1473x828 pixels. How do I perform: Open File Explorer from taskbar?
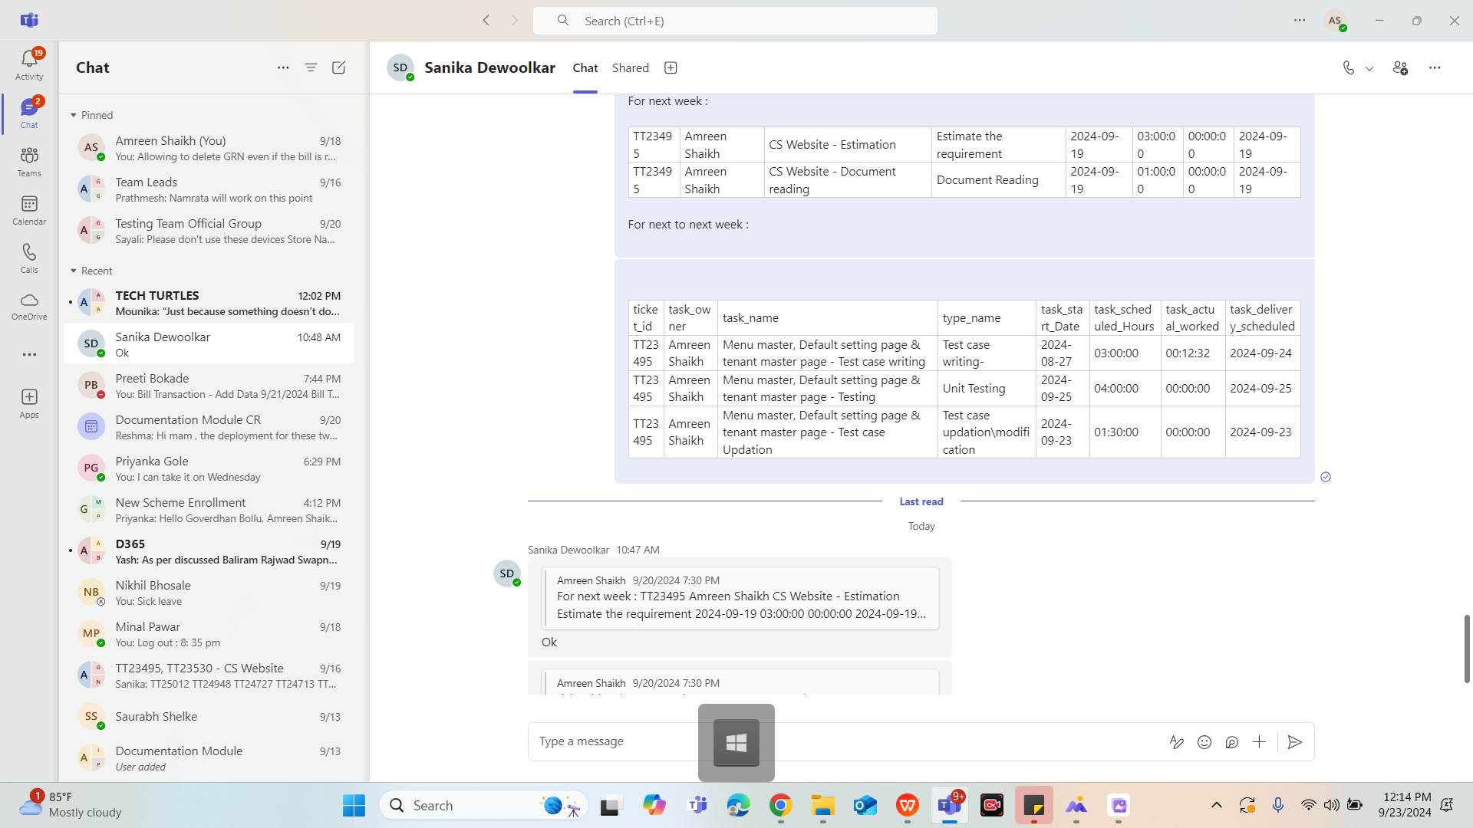coord(822,805)
